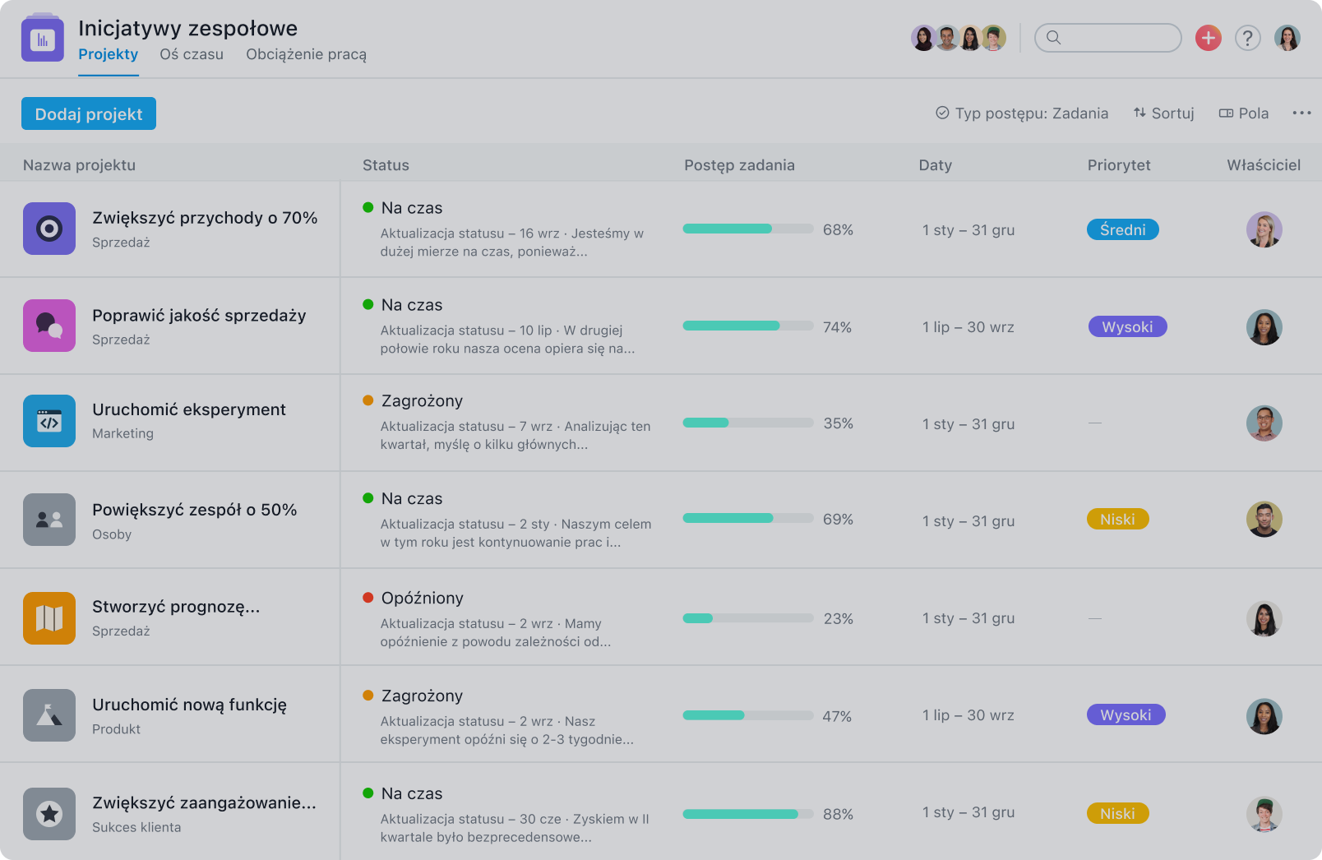
Task: Open the help question mark icon
Action: [x=1247, y=38]
